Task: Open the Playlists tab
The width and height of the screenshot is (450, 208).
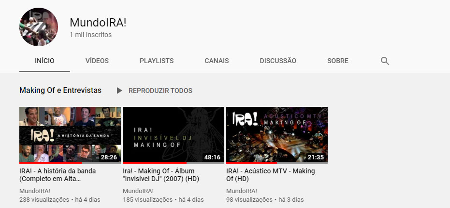Action: (157, 61)
